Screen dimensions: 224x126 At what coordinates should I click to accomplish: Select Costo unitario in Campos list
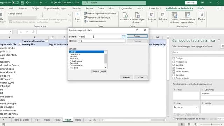87,65
